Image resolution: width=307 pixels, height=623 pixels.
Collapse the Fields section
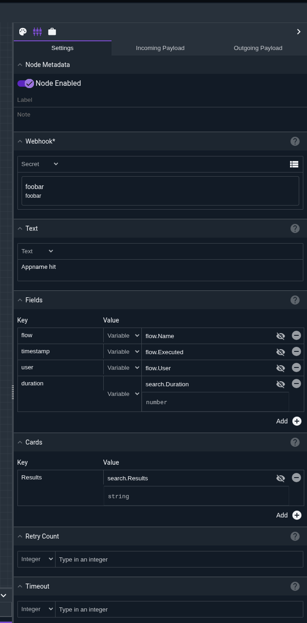(20, 300)
